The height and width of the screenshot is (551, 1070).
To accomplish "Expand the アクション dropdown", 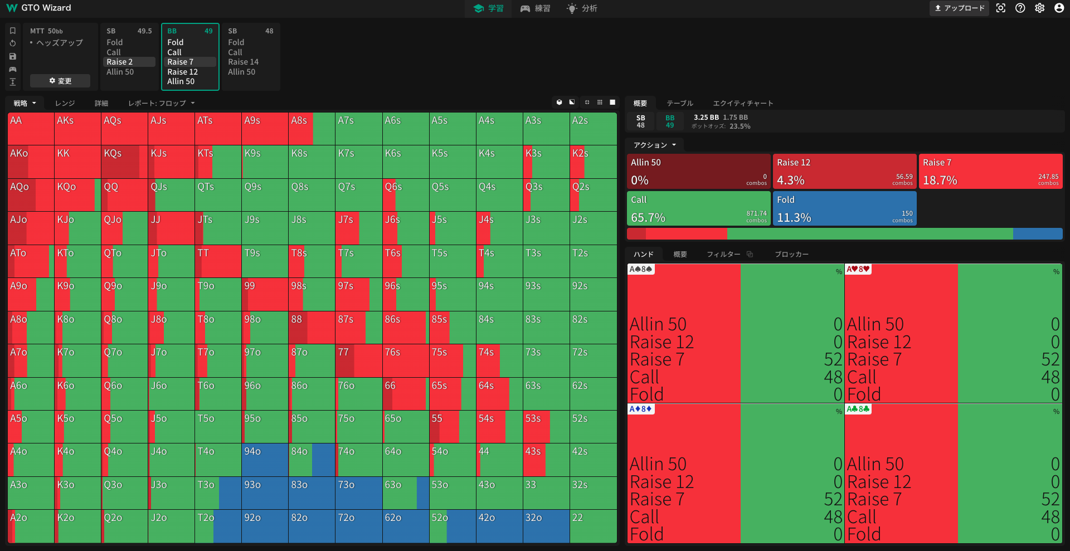I will [655, 145].
